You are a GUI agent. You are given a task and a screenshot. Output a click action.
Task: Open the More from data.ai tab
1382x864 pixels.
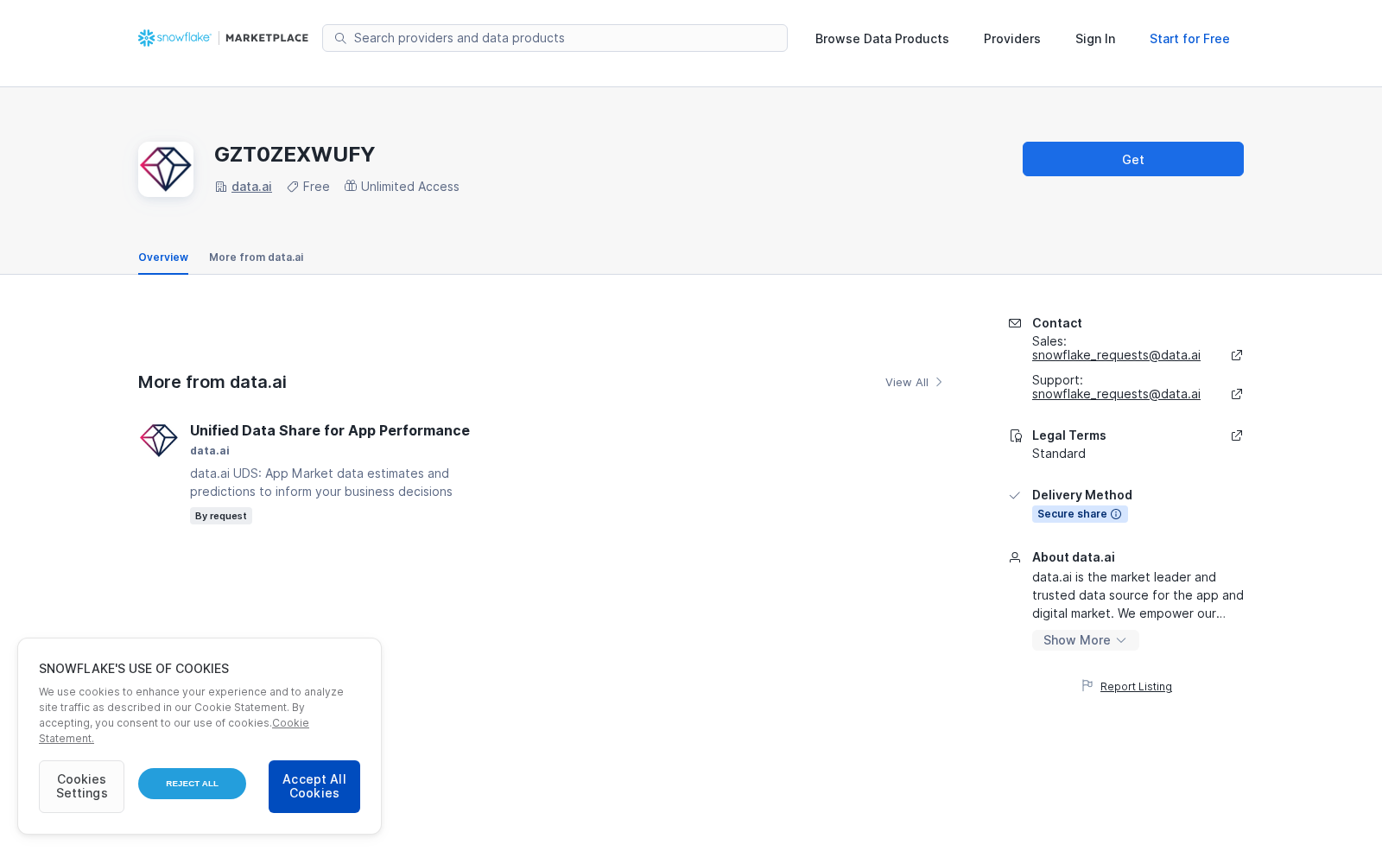coord(257,257)
